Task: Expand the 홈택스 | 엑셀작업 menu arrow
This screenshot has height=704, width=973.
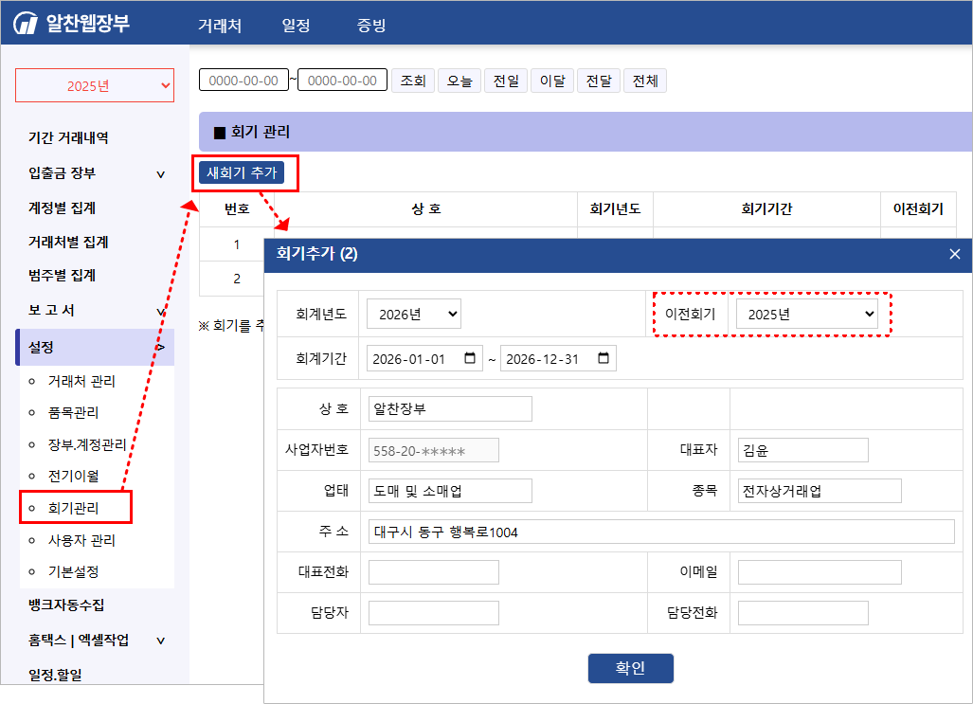Action: click(x=161, y=641)
